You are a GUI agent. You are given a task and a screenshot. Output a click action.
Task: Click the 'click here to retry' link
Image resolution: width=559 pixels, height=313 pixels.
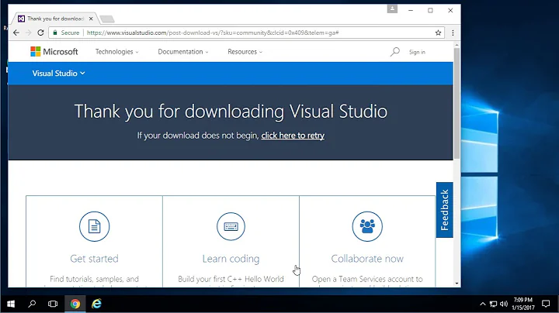click(293, 136)
